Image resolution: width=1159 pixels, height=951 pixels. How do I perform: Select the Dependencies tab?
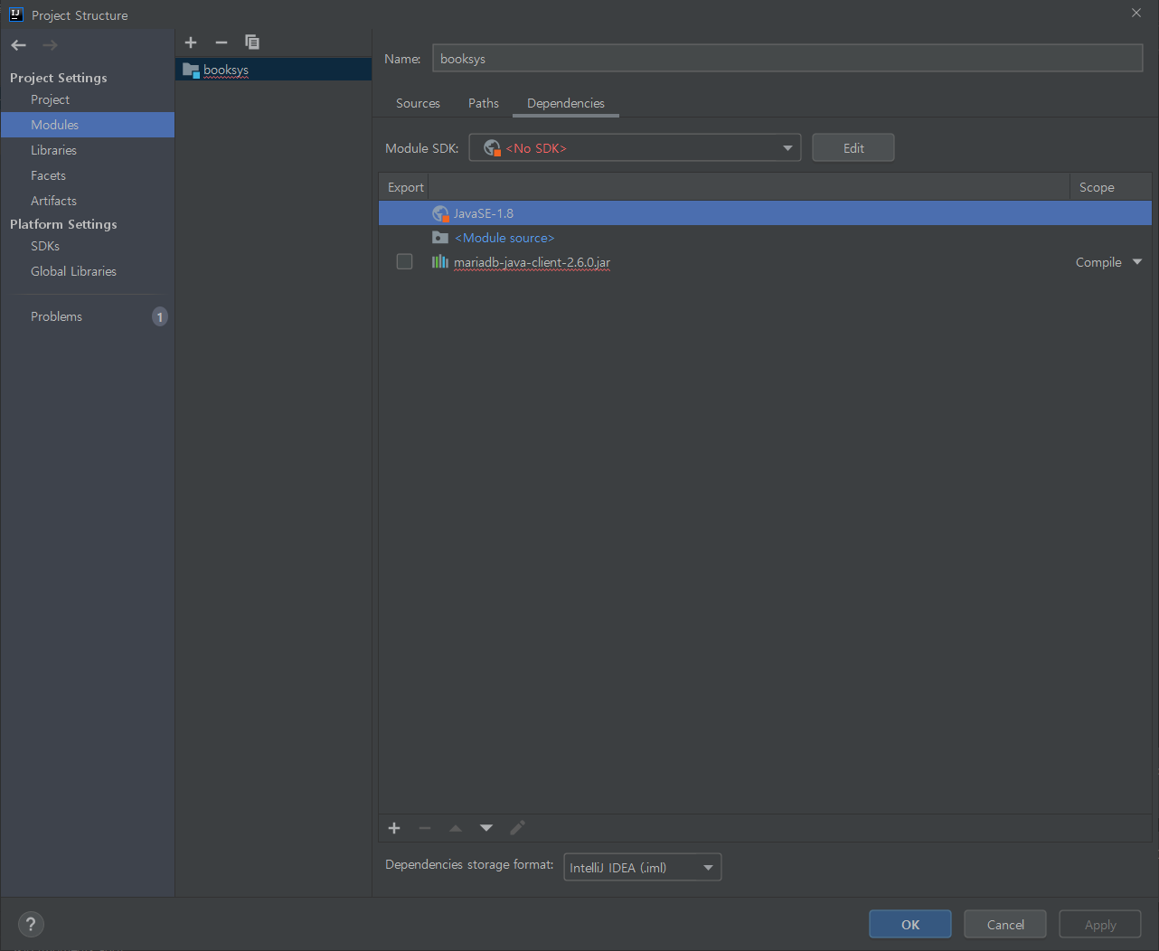[x=566, y=103]
